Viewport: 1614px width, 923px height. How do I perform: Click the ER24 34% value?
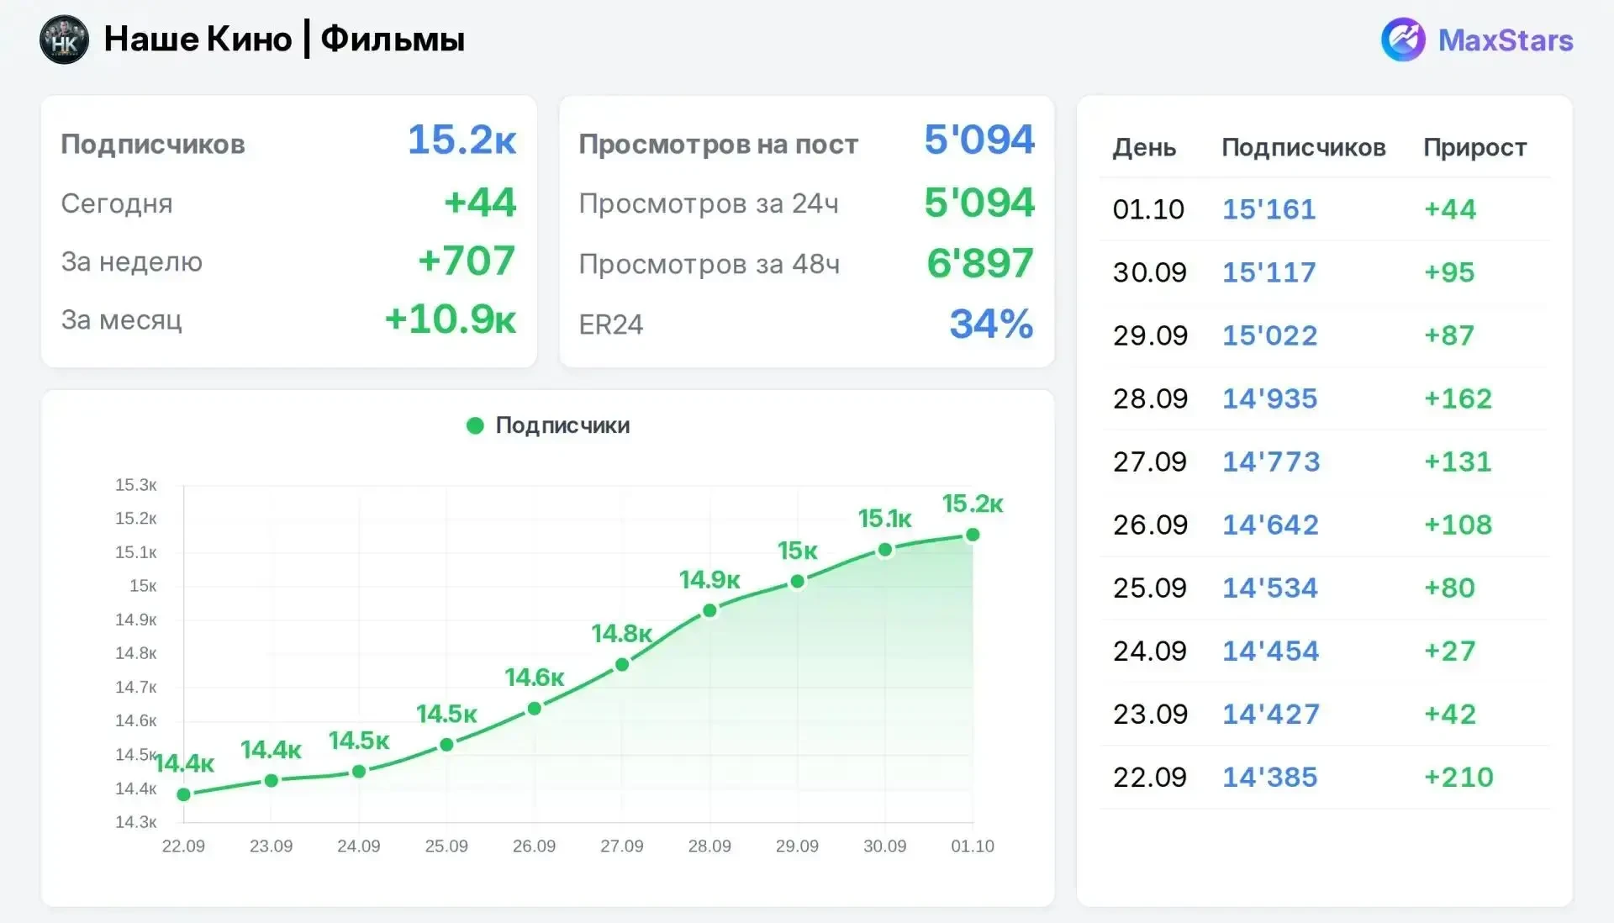tap(992, 324)
